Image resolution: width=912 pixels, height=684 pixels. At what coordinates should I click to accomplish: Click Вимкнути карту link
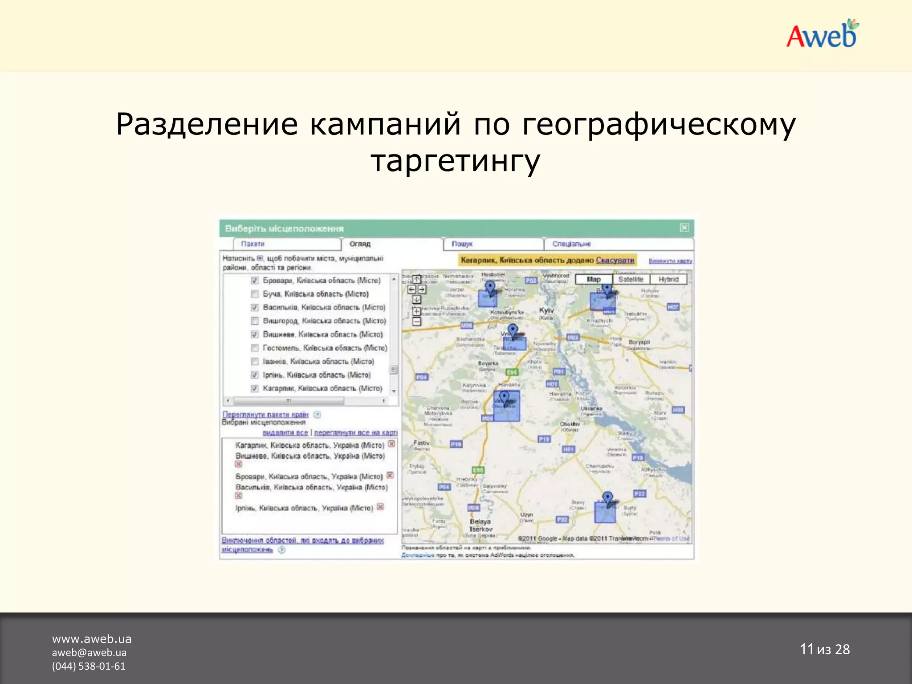pyautogui.click(x=670, y=261)
